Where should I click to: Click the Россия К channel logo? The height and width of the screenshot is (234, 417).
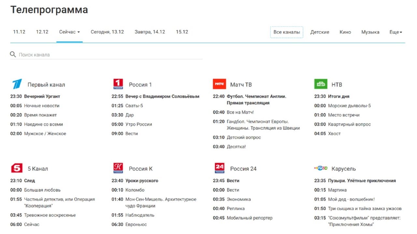(x=118, y=168)
